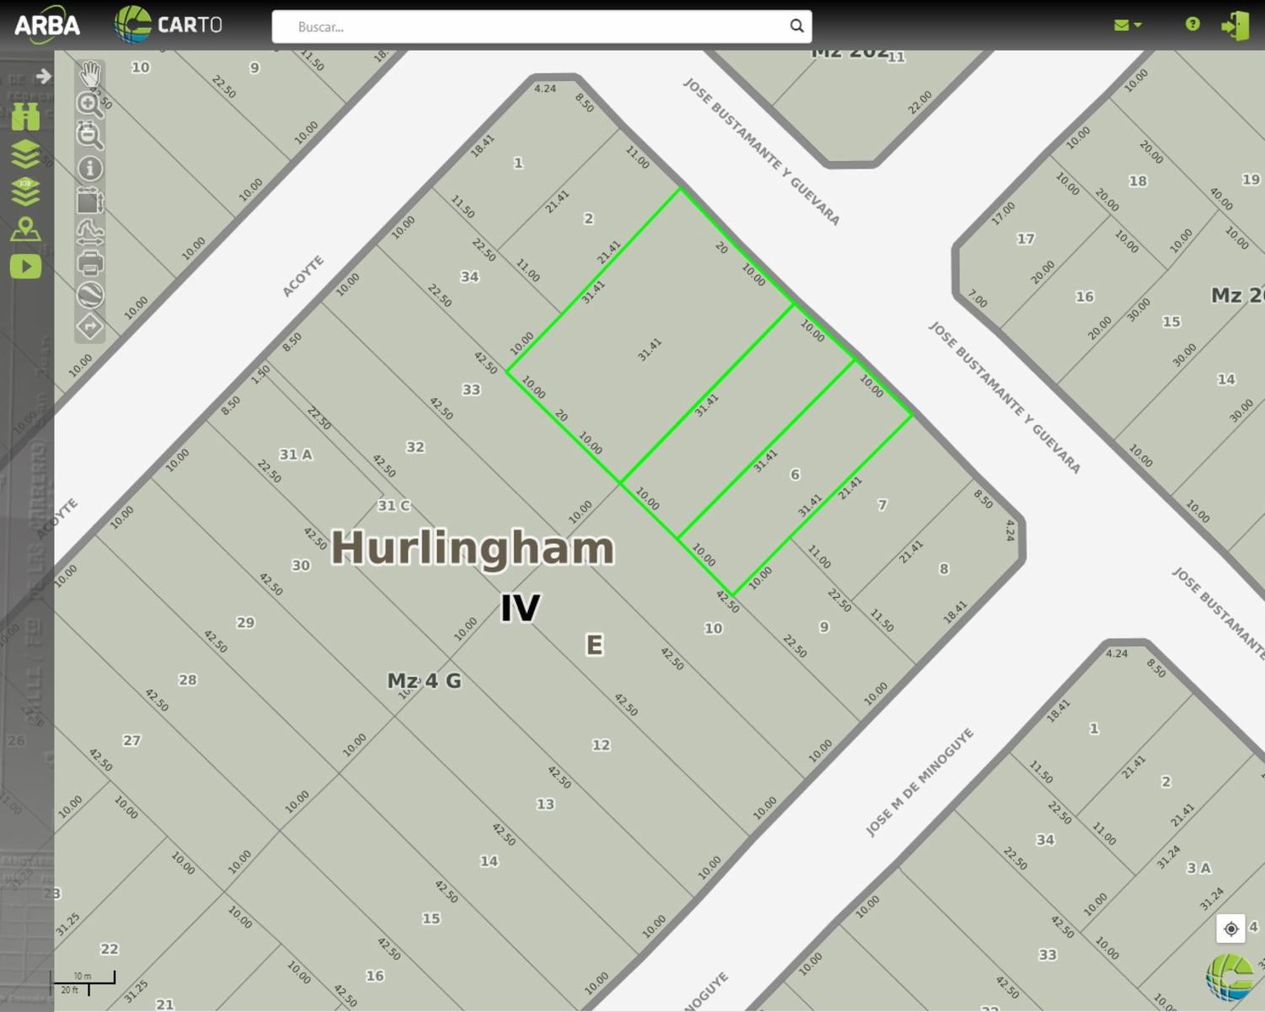Select the distance measurement tool
Image resolution: width=1265 pixels, height=1012 pixels.
[x=89, y=232]
